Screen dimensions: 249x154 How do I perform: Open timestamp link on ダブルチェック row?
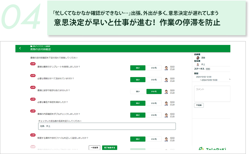[x=172, y=115]
